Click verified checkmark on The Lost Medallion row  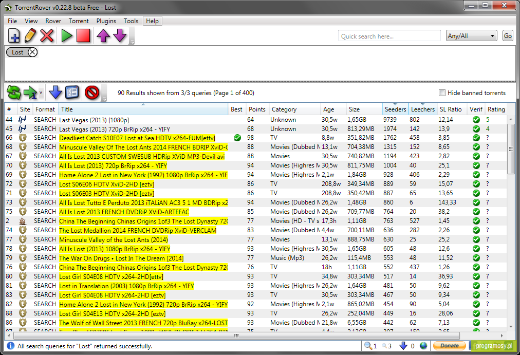tap(476, 230)
